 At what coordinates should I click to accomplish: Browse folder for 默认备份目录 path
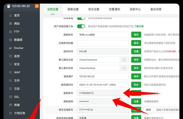click(124, 68)
